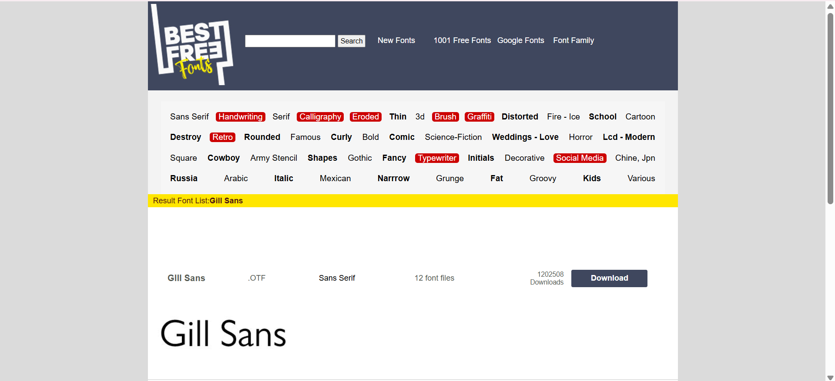Click the Gill Sans preview image
This screenshot has width=835, height=381.
(x=223, y=333)
